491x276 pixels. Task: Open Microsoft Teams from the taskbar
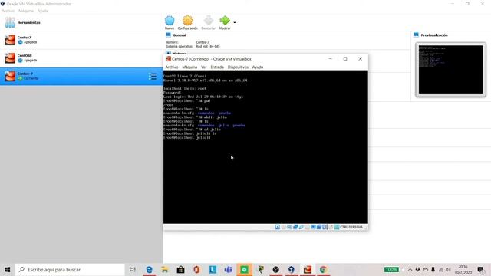pos(229,269)
